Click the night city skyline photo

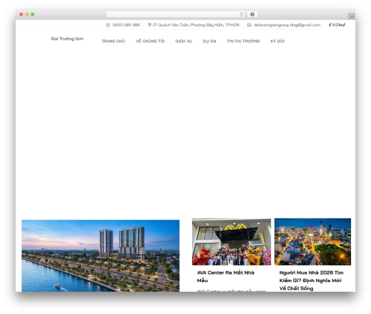pos(312,242)
